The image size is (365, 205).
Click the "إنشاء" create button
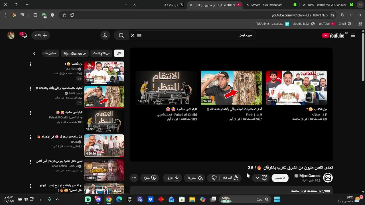click(41, 35)
